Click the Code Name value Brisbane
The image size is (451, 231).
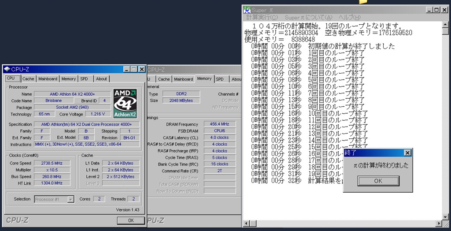pos(53,101)
